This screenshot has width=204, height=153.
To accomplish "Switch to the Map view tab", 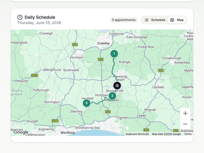I will (x=177, y=20).
